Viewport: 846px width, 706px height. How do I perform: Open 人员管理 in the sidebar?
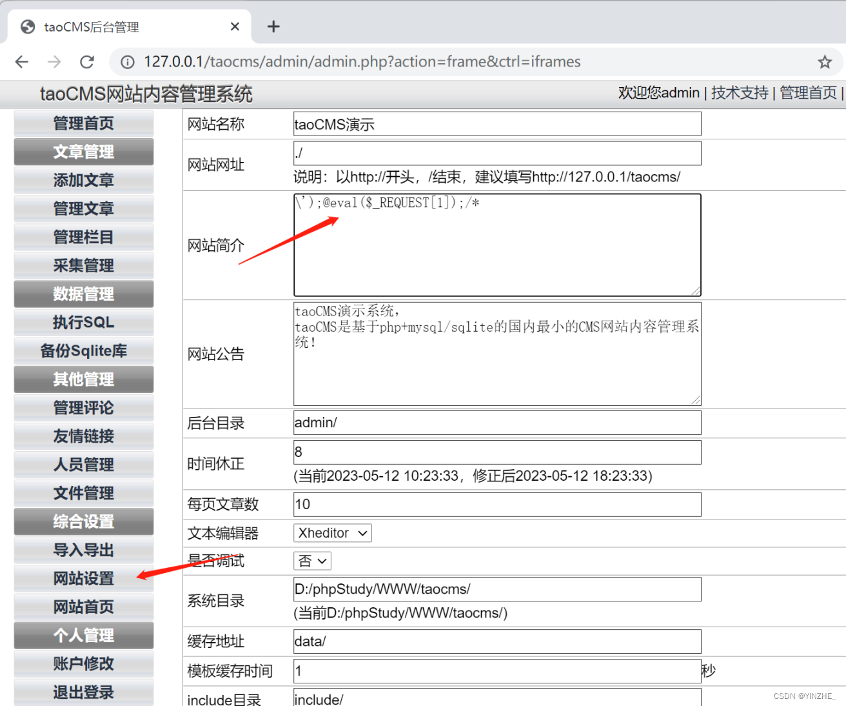pyautogui.click(x=84, y=465)
